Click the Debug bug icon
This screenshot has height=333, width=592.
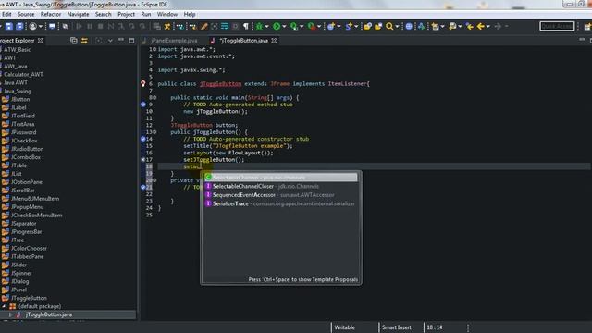click(x=259, y=27)
